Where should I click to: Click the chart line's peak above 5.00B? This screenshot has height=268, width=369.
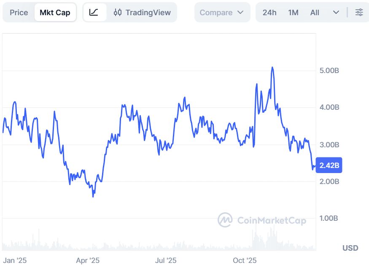(x=272, y=68)
